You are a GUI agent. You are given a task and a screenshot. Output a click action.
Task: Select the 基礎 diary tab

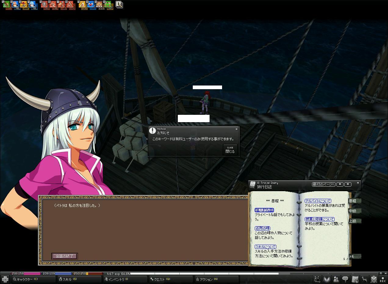point(354,201)
